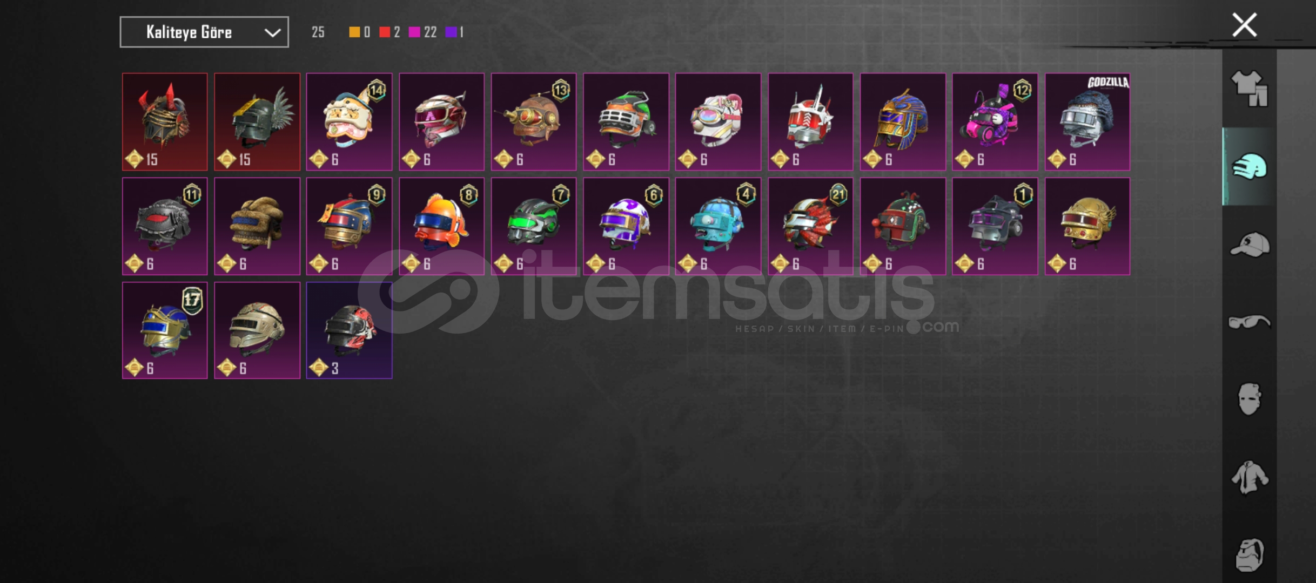
Task: Click the dropdown chevron beside Kaliteye Göre
Action: click(272, 33)
